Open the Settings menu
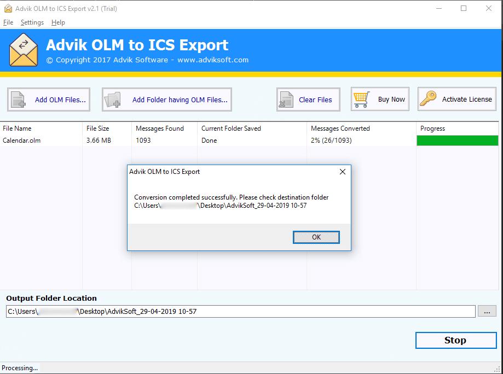503x374 pixels. click(x=32, y=22)
